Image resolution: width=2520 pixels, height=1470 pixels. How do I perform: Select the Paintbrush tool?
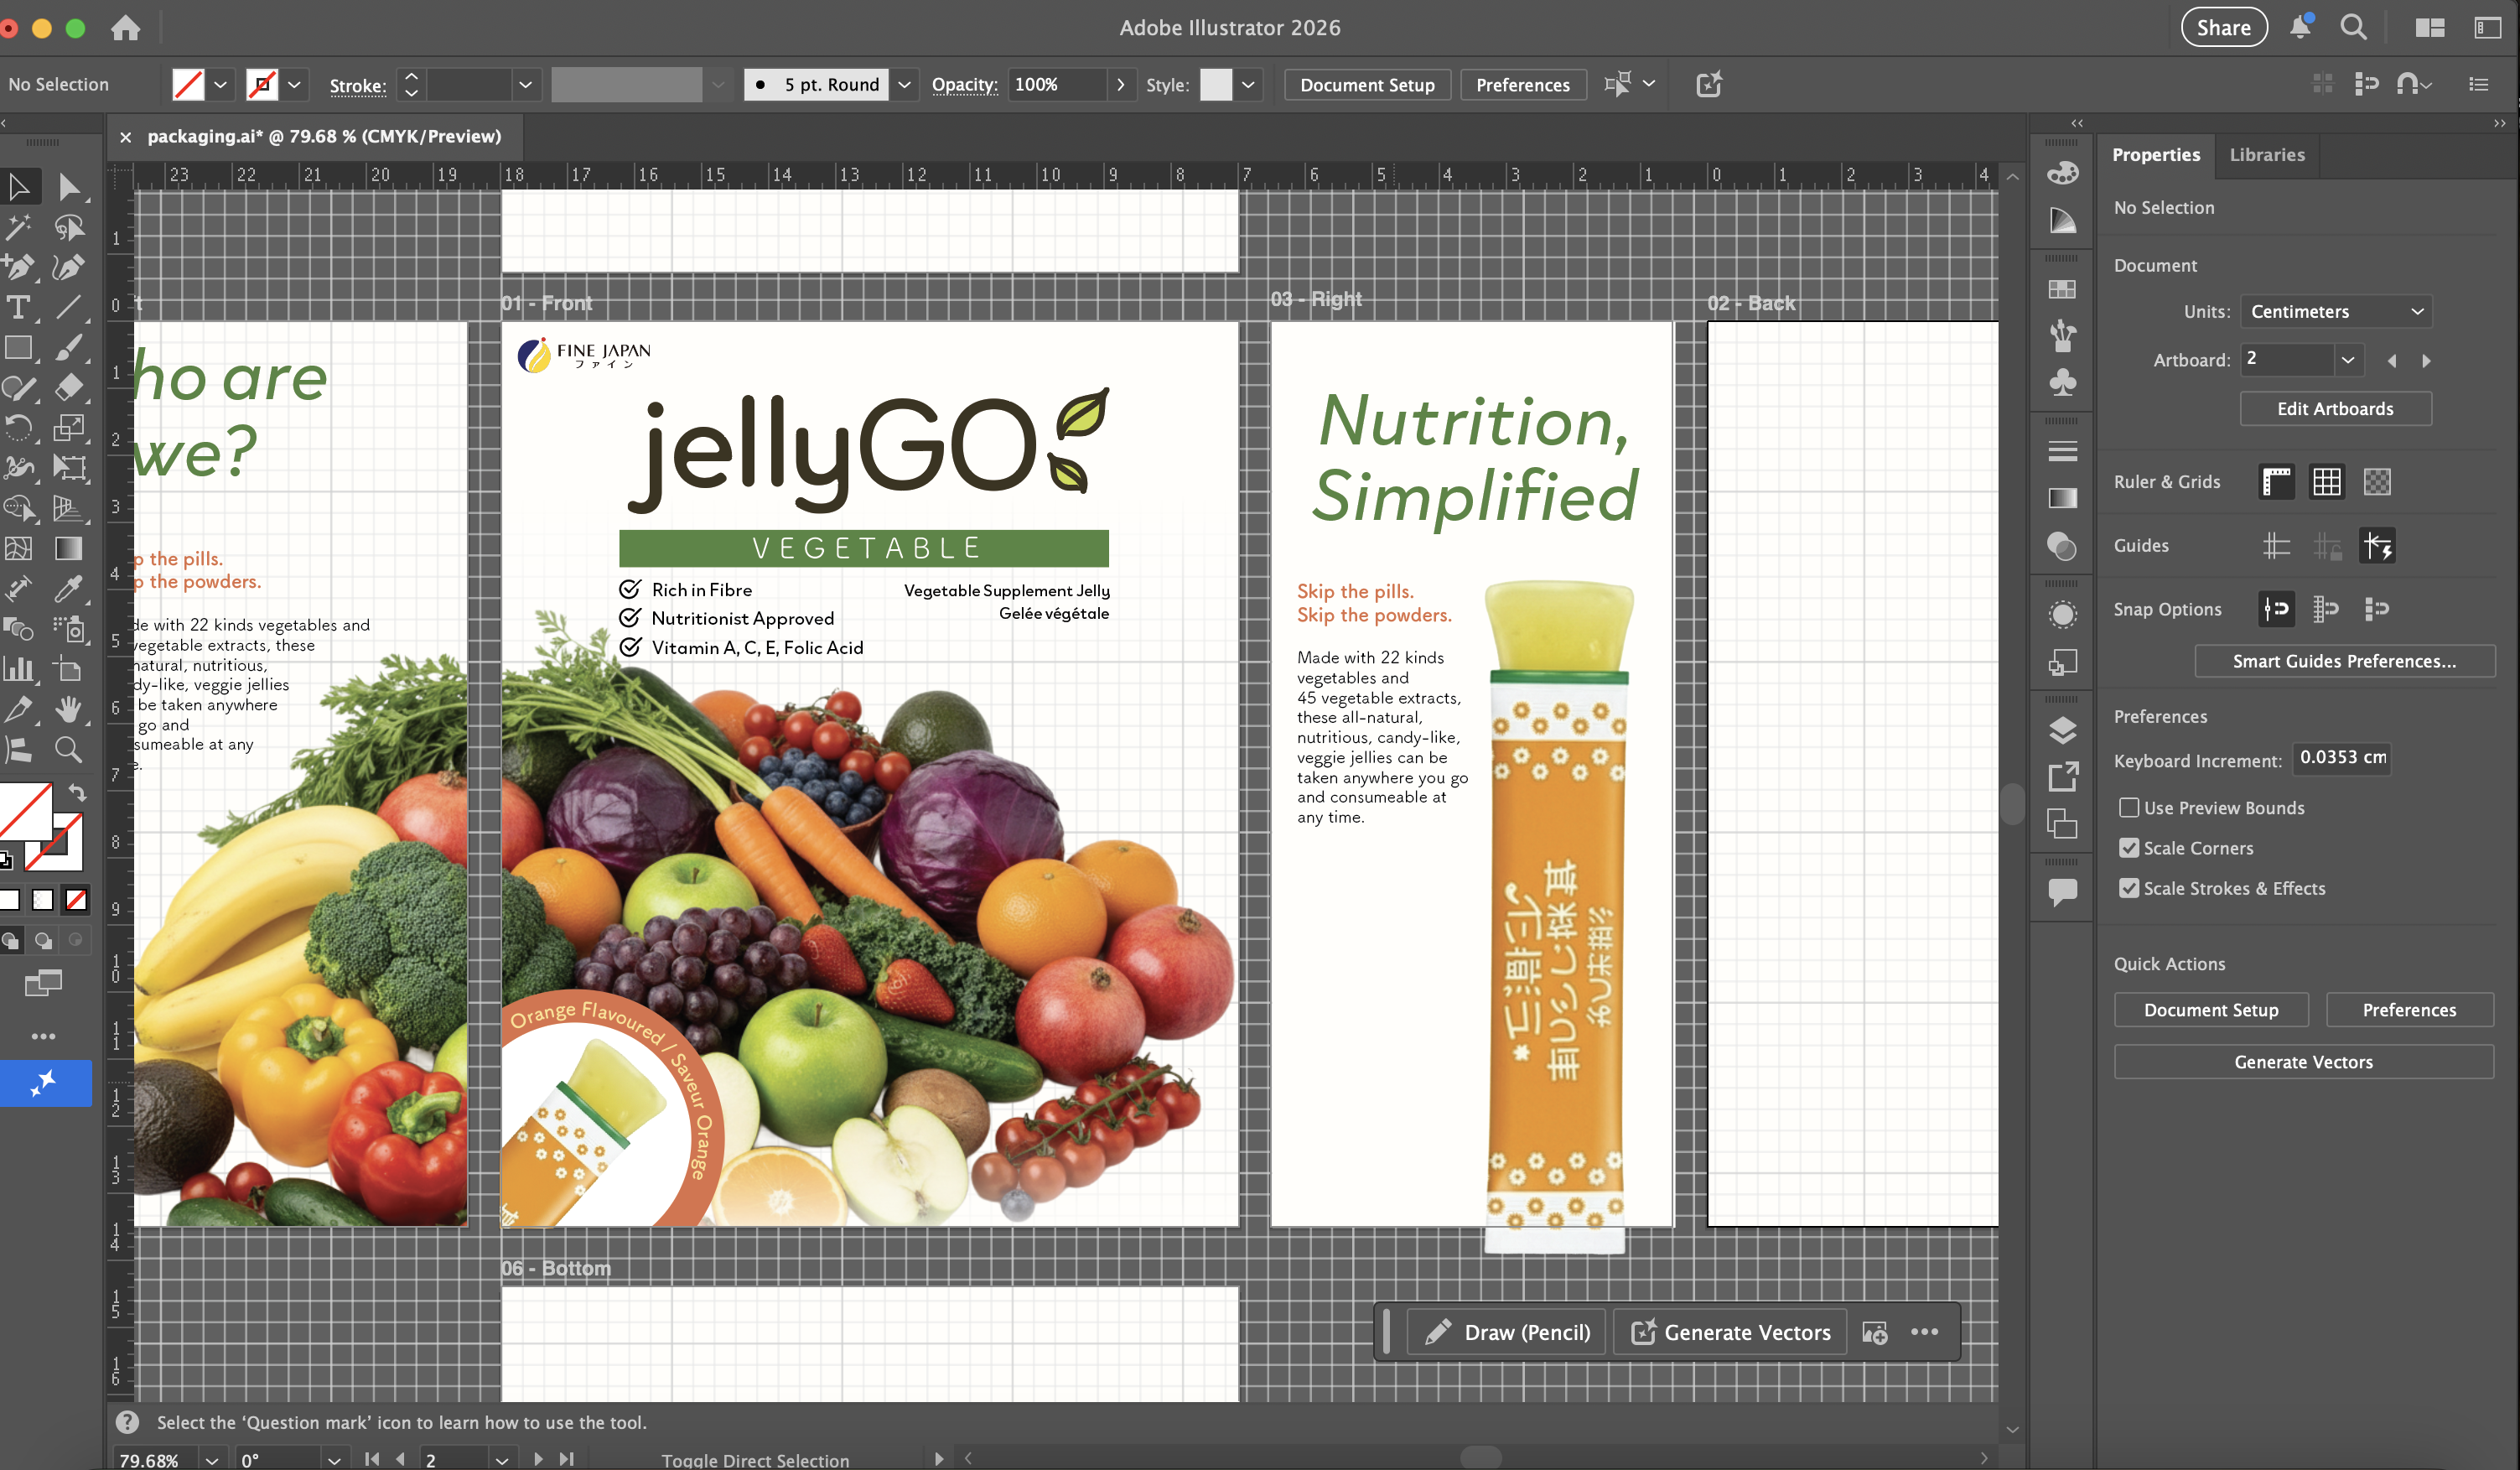[68, 347]
